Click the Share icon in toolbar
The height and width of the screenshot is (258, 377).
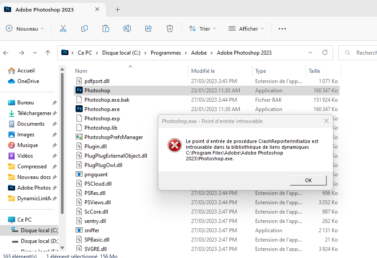pos(148,28)
